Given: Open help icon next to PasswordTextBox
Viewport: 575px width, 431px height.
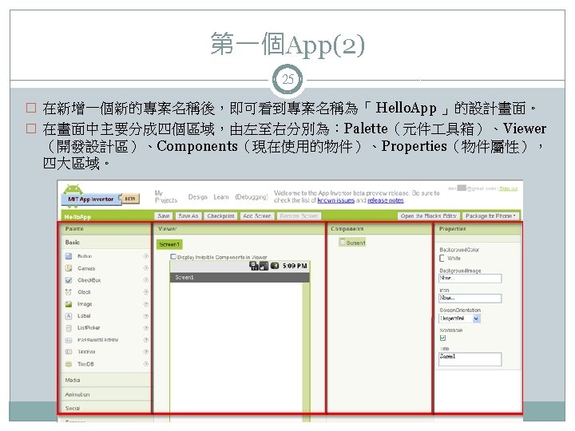Looking at the screenshot, I should [146, 340].
